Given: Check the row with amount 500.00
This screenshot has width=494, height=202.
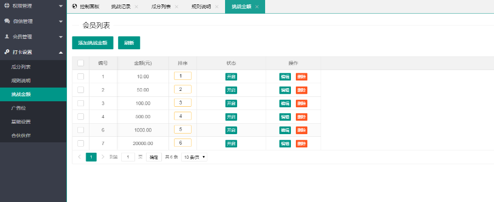Looking at the screenshot, I should coord(81,117).
